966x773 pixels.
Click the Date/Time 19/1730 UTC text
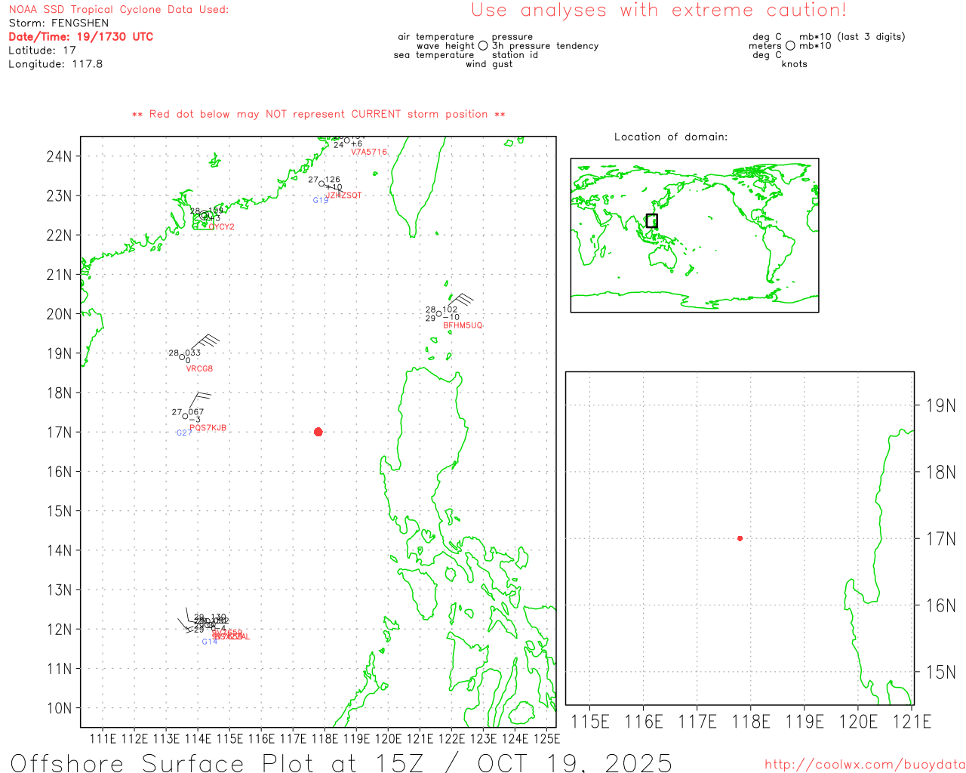click(x=81, y=37)
